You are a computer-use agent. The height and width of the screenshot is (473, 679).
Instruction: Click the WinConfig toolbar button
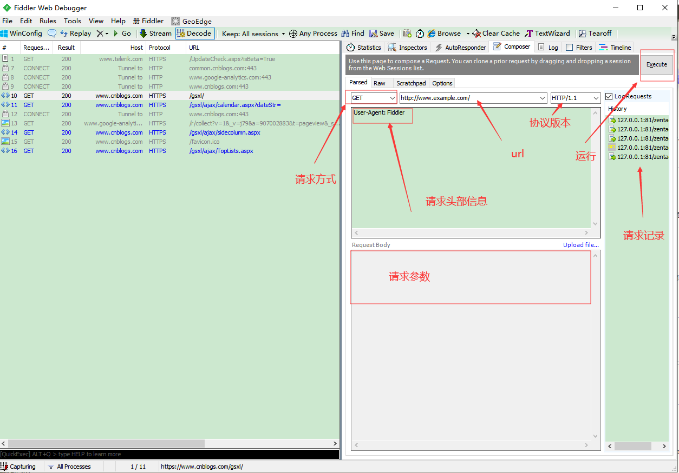22,34
